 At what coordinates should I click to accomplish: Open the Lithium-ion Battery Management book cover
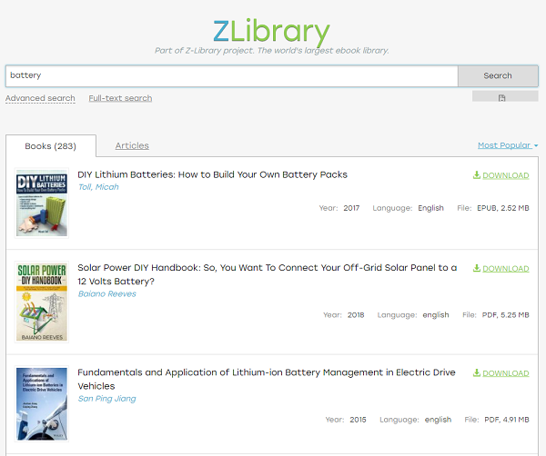pyautogui.click(x=42, y=403)
